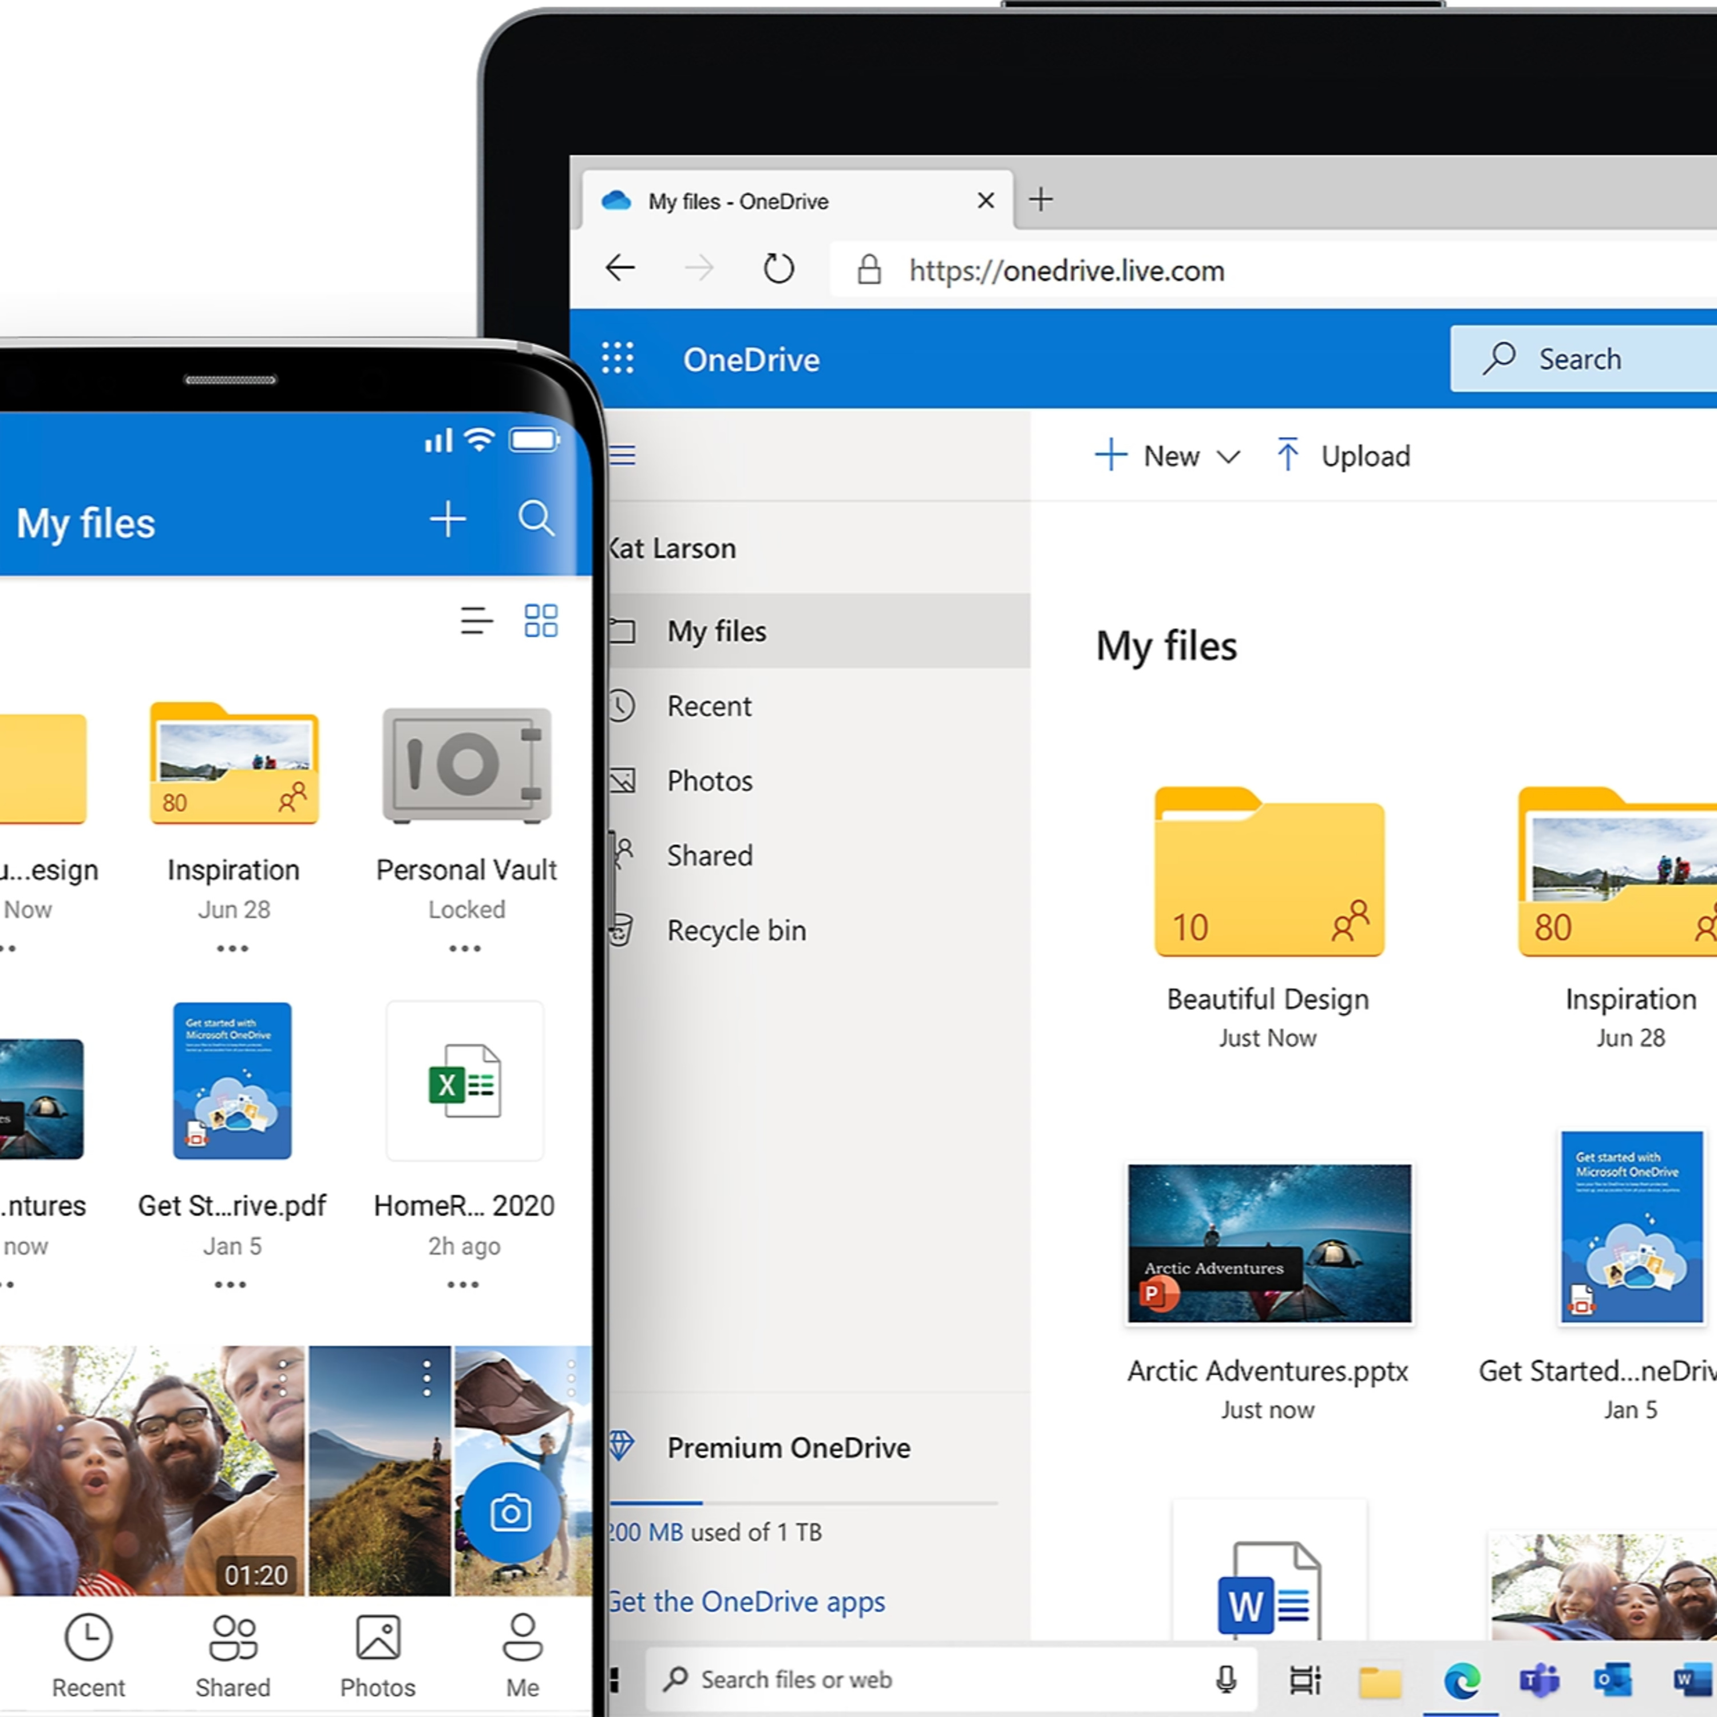
Task: Tap the magnifier search icon on phone
Action: (x=536, y=518)
